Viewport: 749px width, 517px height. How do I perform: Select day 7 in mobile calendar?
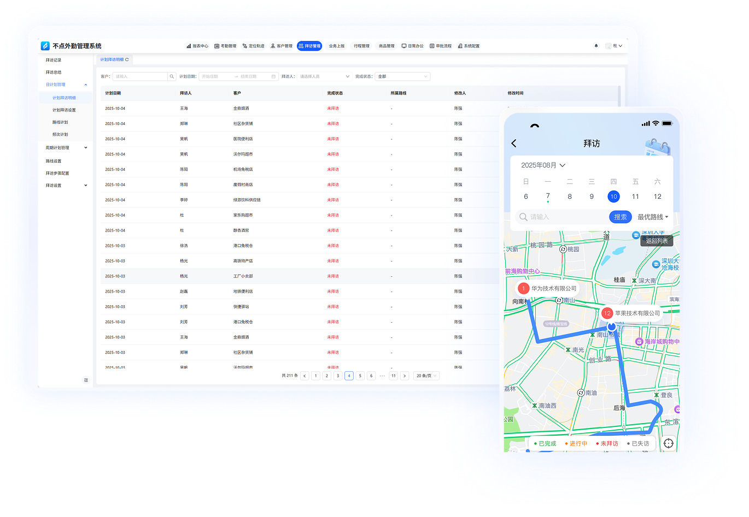tap(548, 197)
